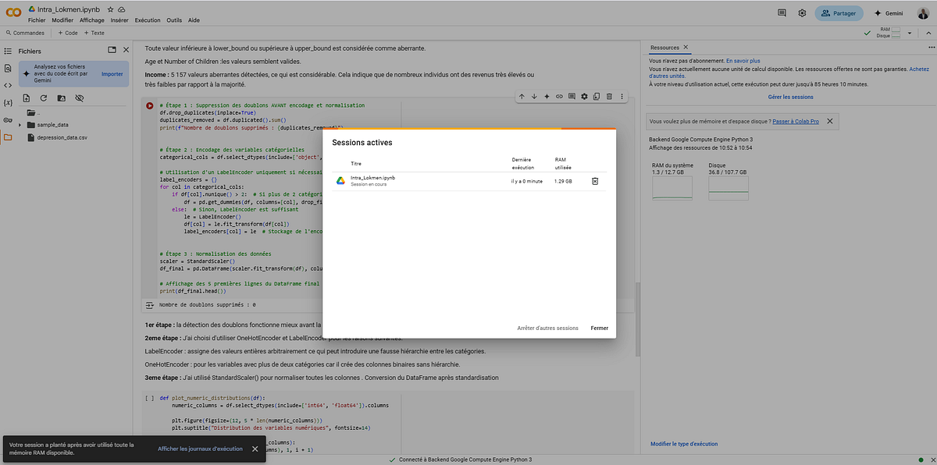
Task: Open the variables {x} sidebar
Action: pos(8,102)
